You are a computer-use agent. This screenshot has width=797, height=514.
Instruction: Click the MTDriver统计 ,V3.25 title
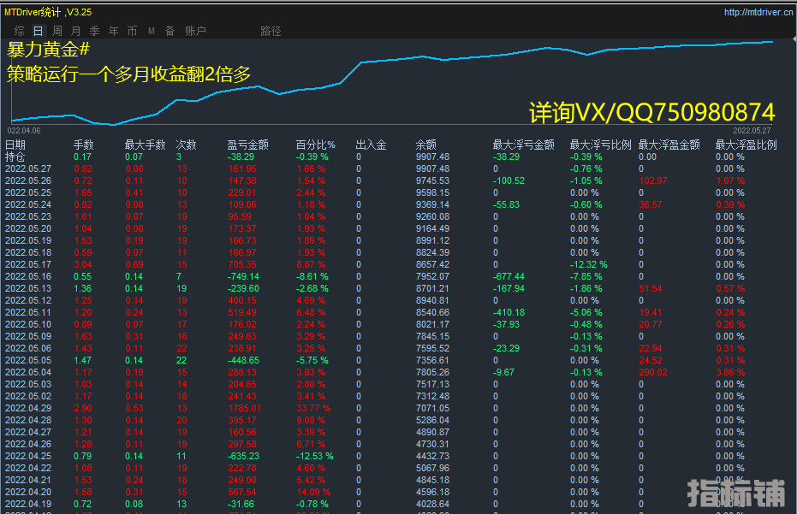pos(48,12)
